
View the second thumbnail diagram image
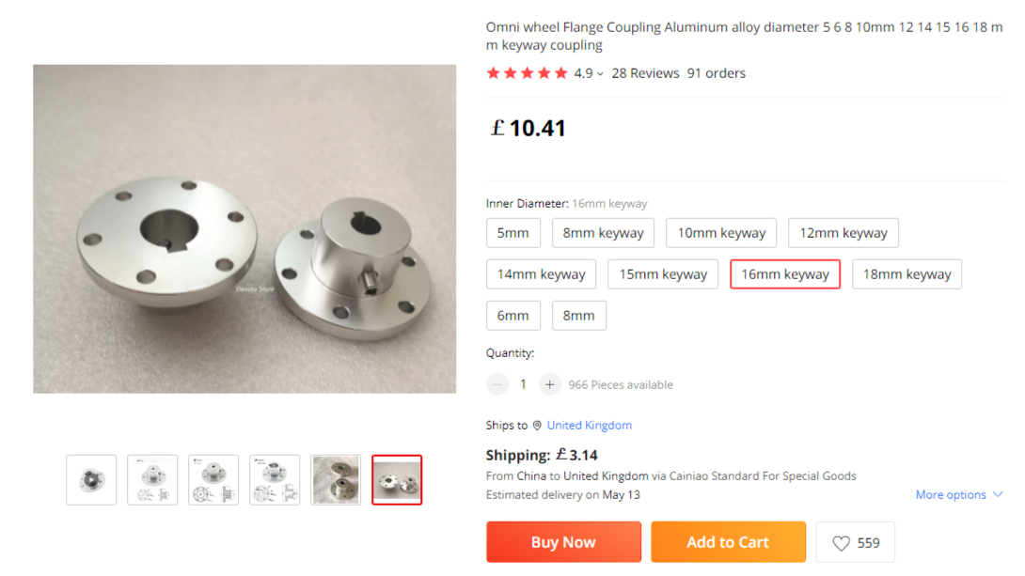point(152,480)
